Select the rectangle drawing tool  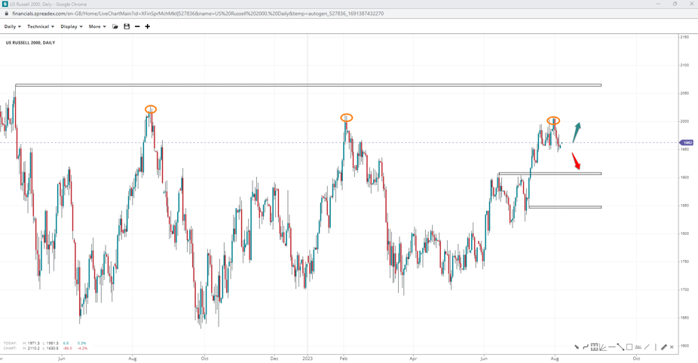tap(629, 347)
